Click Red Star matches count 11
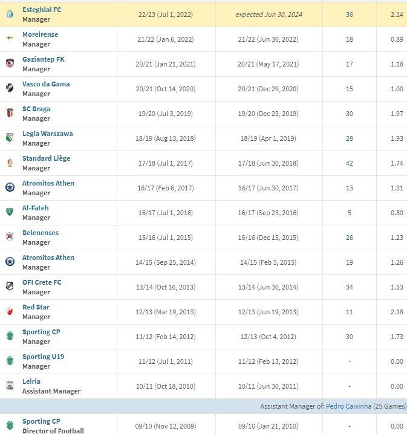This screenshot has height=434, width=407. point(350,312)
